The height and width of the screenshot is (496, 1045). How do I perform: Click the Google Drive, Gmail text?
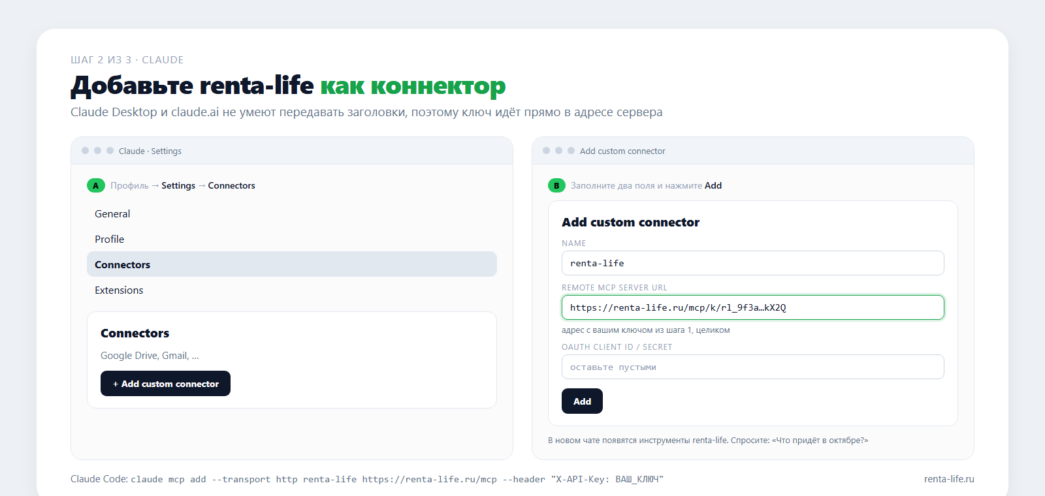pyautogui.click(x=150, y=356)
